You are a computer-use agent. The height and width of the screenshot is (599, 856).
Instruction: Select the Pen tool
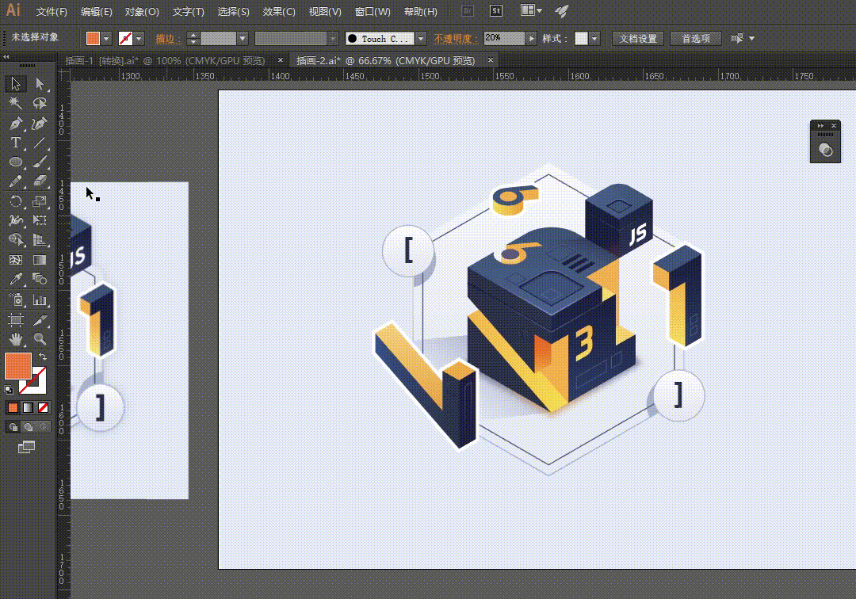tap(15, 124)
